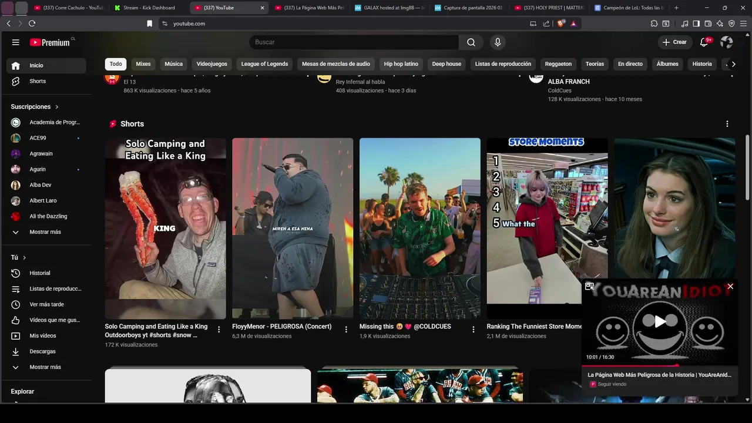
Task: Open the YouTube guide hamburger menu
Action: tap(16, 42)
